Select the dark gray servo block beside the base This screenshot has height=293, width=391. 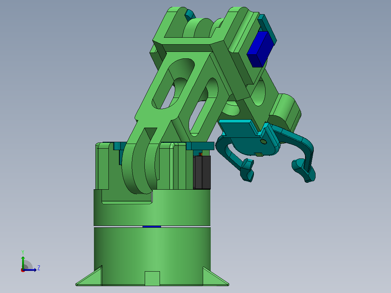point(202,172)
